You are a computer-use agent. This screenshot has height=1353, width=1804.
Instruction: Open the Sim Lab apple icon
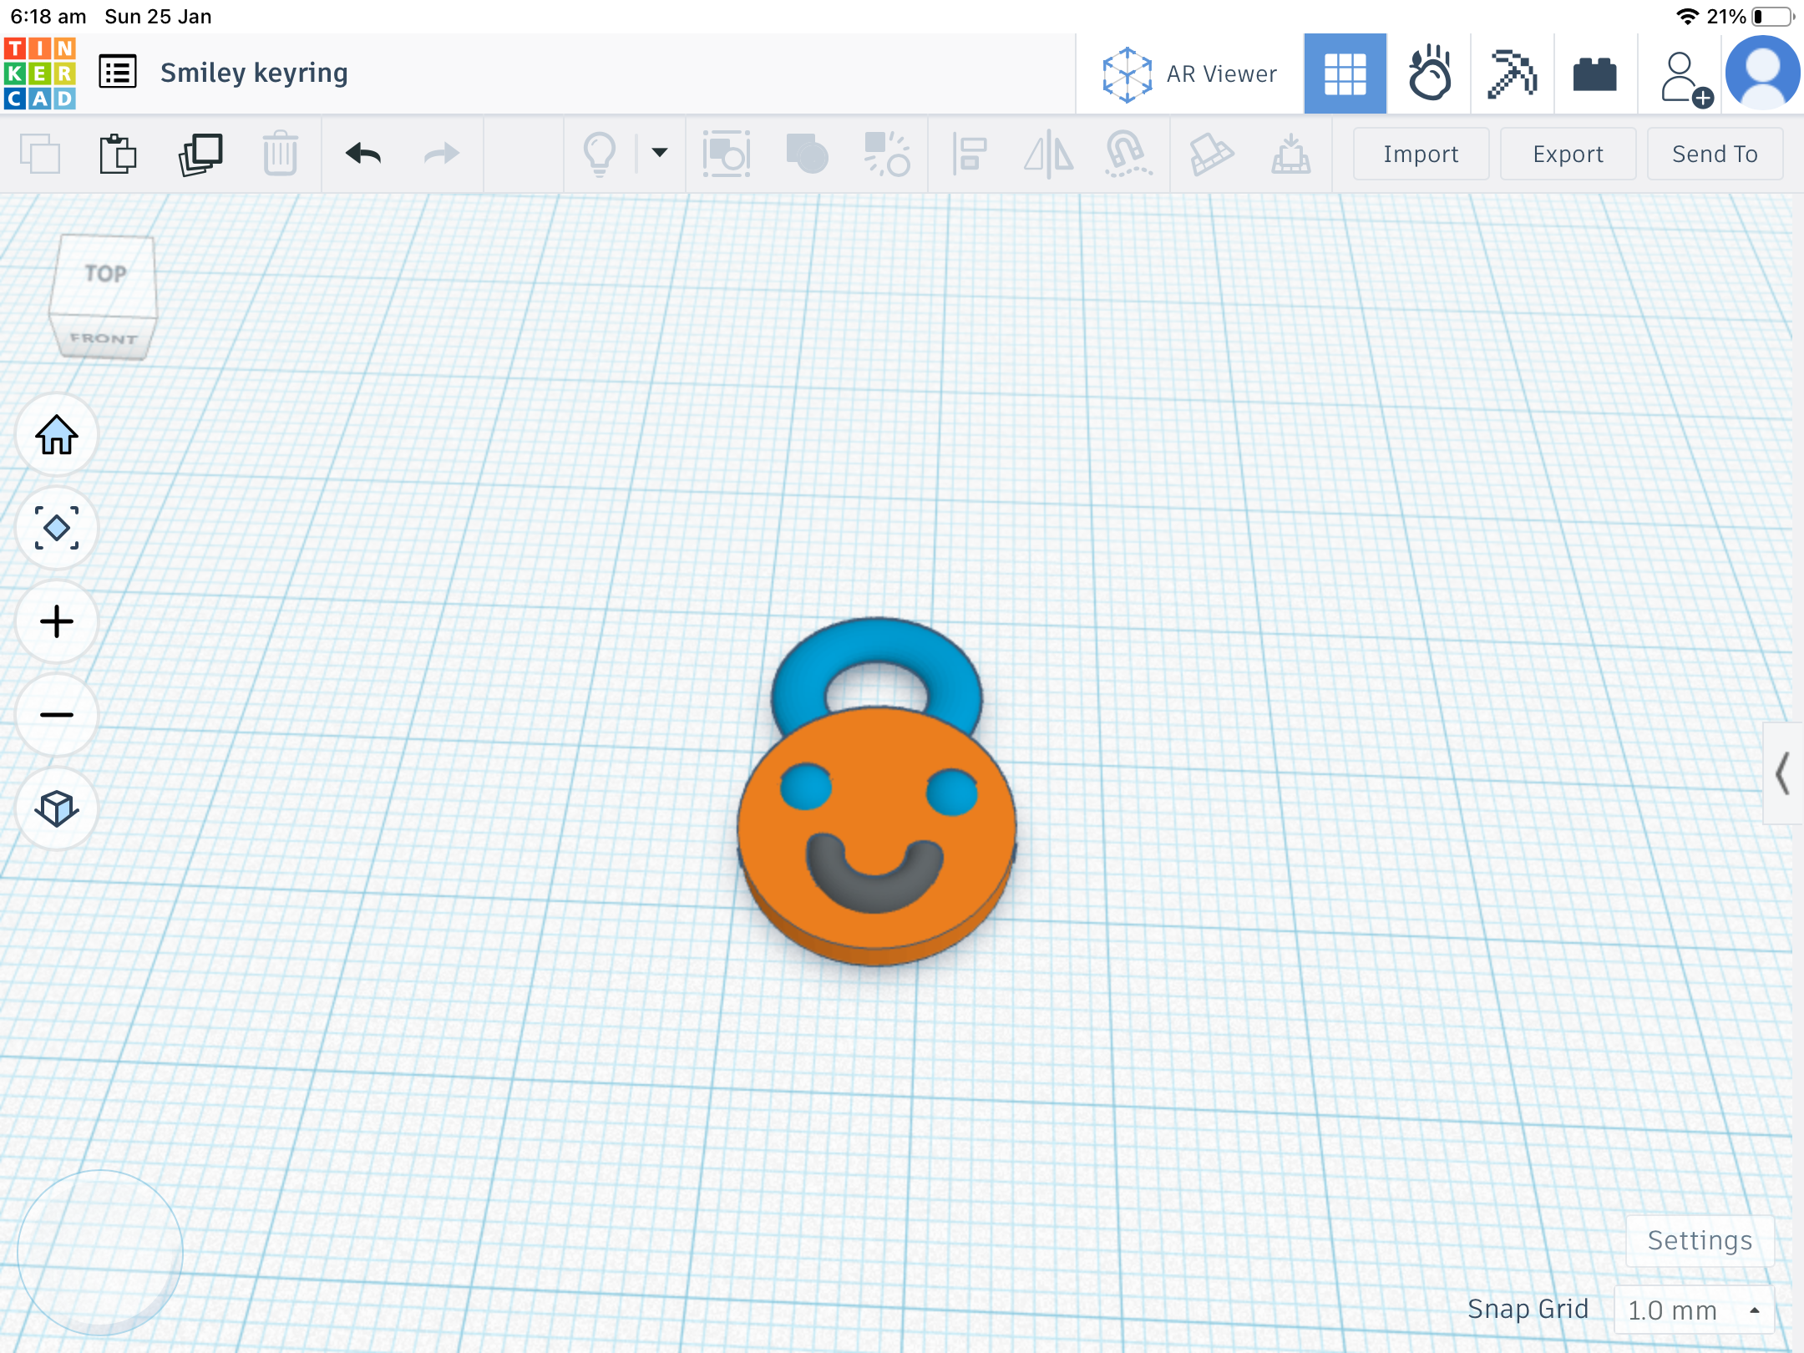[x=1429, y=73]
